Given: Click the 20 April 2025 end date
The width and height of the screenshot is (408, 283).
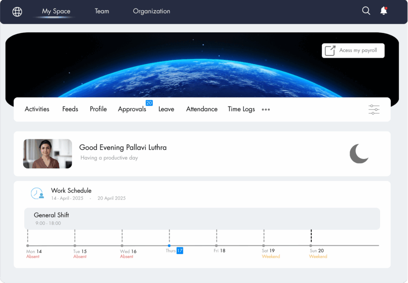Looking at the screenshot, I should click(x=112, y=198).
